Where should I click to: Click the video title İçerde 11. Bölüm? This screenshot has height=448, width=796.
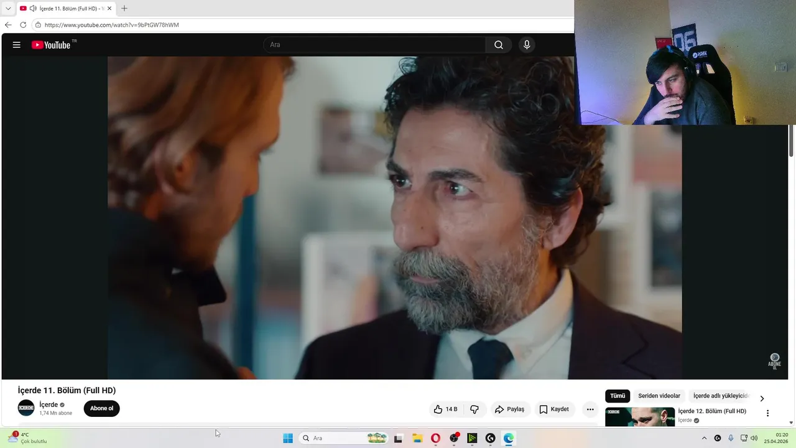click(67, 390)
